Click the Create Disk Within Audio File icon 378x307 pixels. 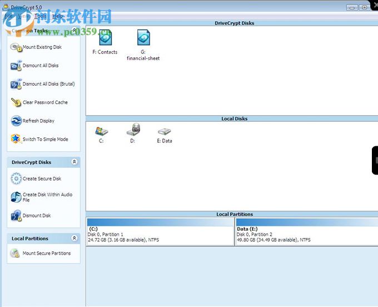coord(16,197)
